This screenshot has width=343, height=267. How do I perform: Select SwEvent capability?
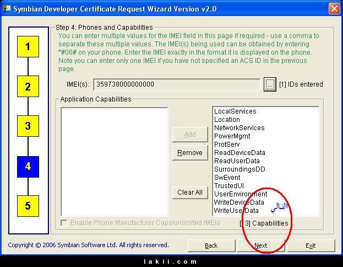pos(227,178)
